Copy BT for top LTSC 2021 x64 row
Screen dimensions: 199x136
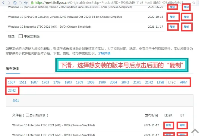click(x=186, y=27)
